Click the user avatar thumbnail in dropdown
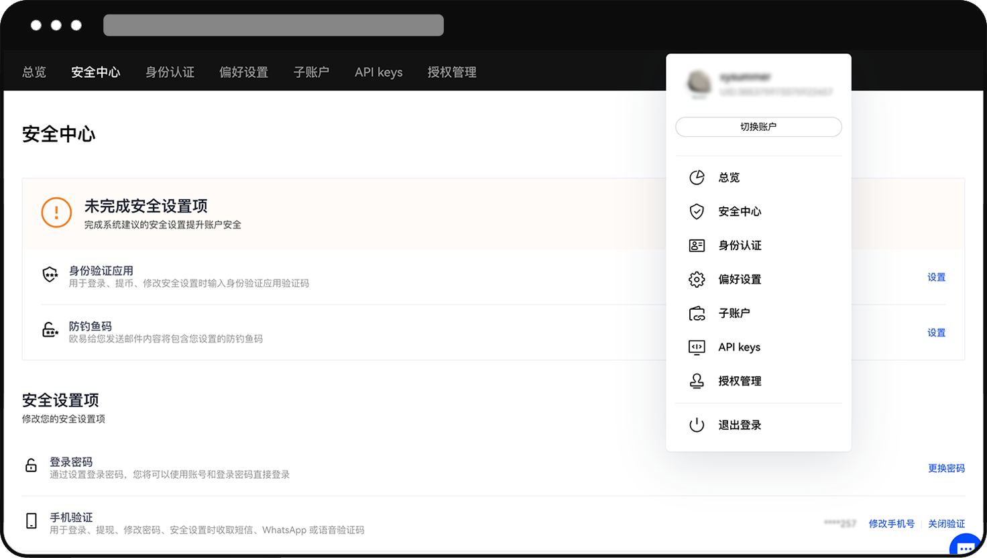This screenshot has height=558, width=987. point(699,85)
